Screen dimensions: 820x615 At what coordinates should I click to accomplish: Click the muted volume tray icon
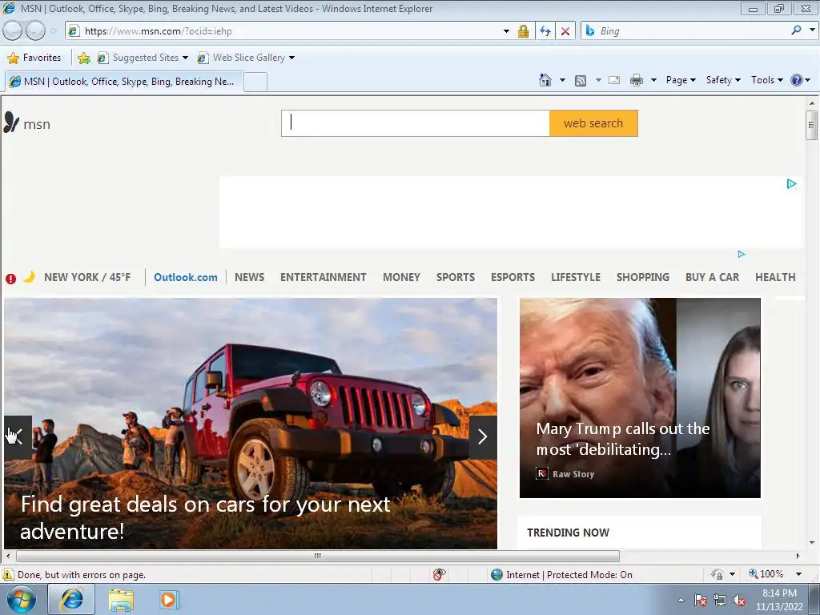click(x=739, y=600)
